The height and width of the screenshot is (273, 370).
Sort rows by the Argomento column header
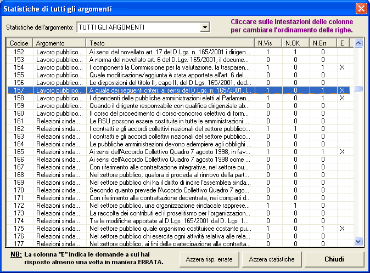click(58, 43)
